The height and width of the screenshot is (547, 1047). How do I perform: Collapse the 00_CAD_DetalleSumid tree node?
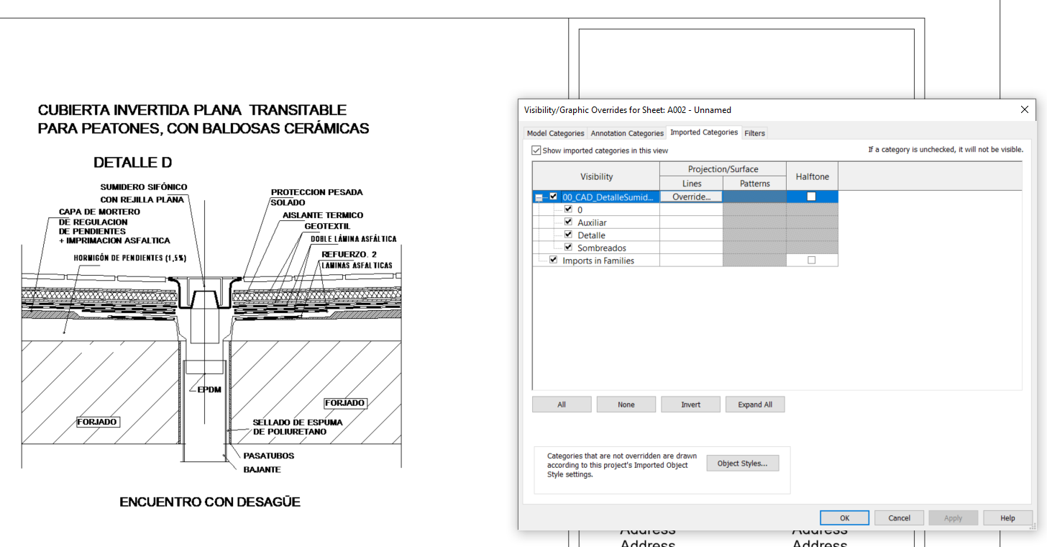539,197
